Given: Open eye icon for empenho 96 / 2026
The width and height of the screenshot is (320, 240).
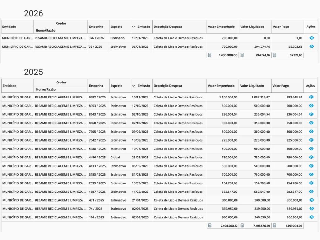Looking at the screenshot, I should pyautogui.click(x=311, y=47).
